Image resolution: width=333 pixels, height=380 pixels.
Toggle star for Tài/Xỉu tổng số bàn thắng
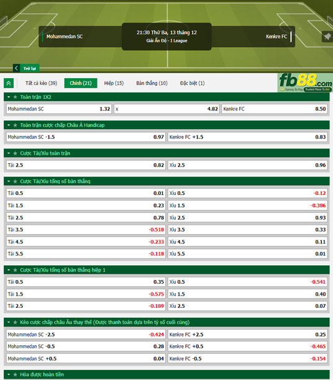pos(16,181)
